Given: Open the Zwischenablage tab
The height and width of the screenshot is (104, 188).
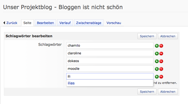Looking at the screenshot, I should pyautogui.click(x=89, y=23).
